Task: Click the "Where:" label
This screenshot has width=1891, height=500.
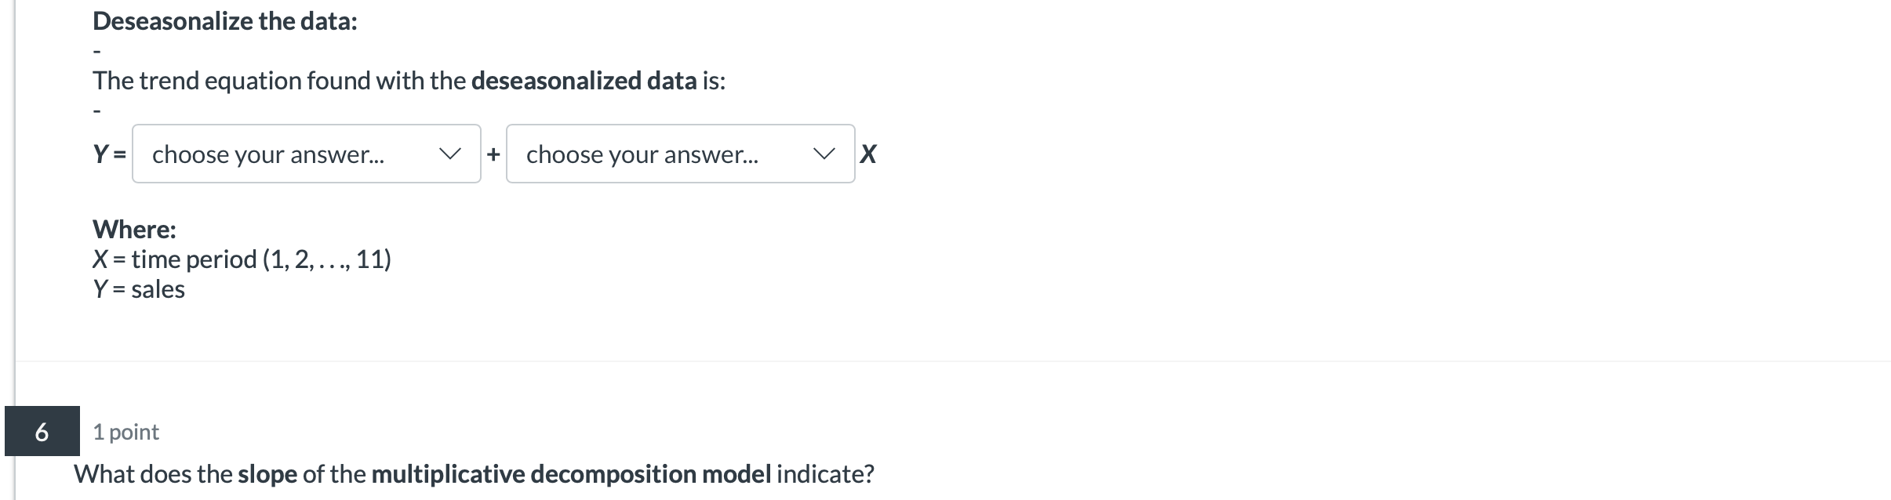Action: pos(134,229)
